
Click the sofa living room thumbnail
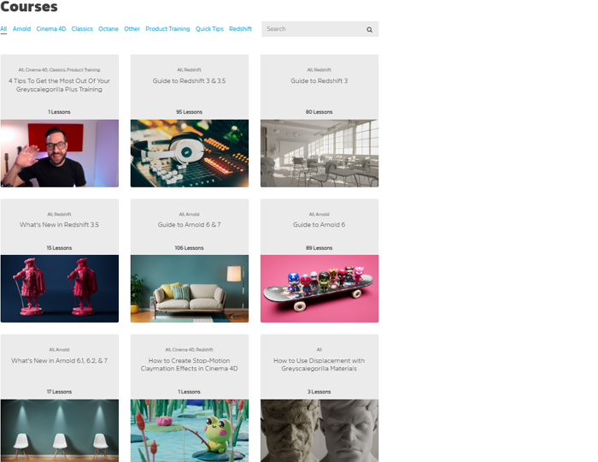[x=190, y=288]
